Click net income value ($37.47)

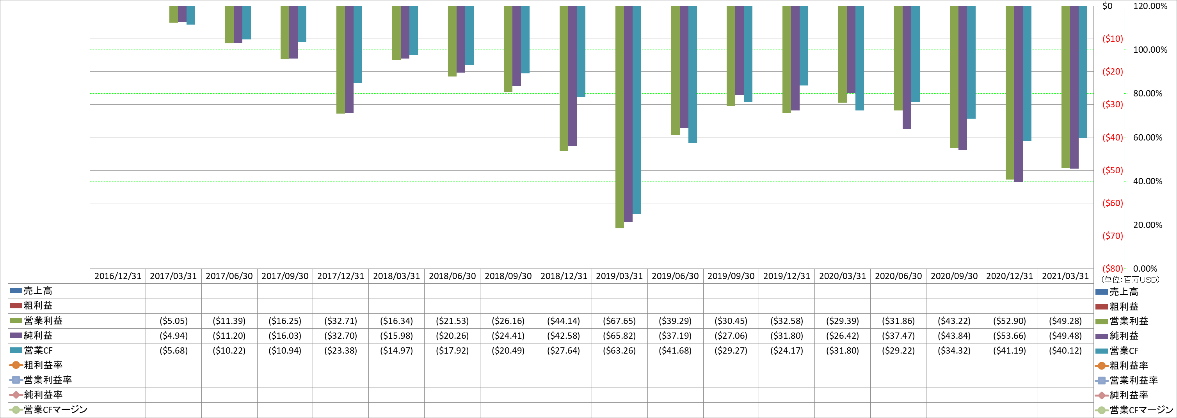tap(898, 336)
